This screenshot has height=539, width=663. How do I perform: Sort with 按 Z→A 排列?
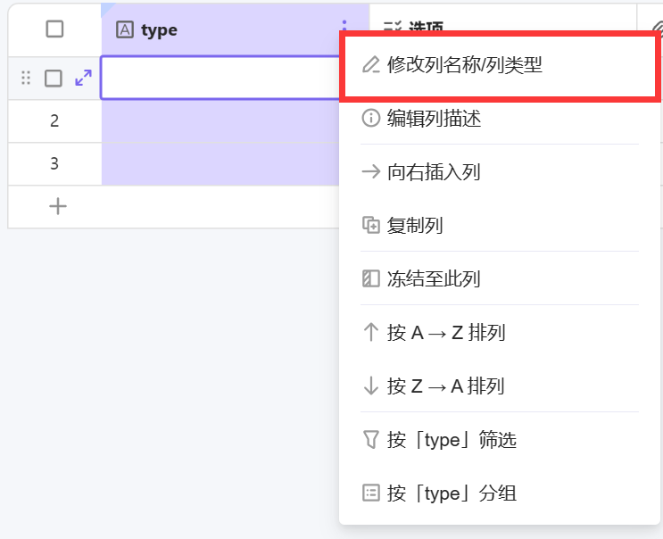[x=446, y=386]
